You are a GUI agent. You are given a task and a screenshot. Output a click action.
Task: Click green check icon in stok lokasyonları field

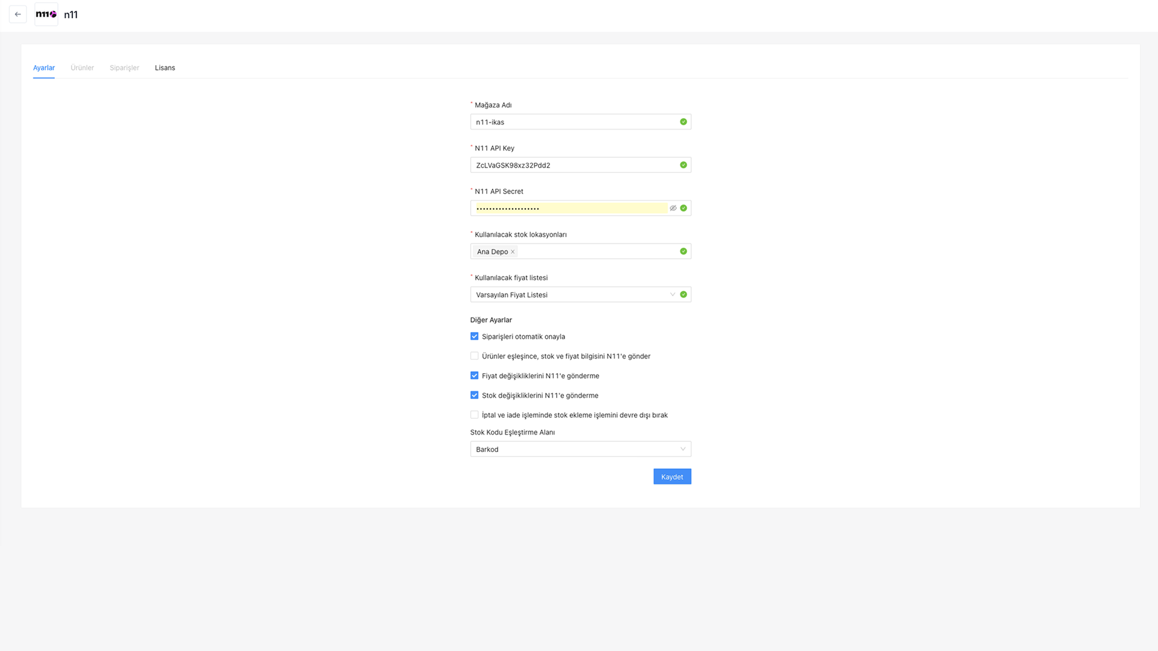pyautogui.click(x=683, y=251)
